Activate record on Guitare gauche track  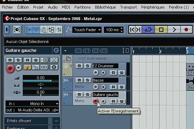[x=96, y=101]
